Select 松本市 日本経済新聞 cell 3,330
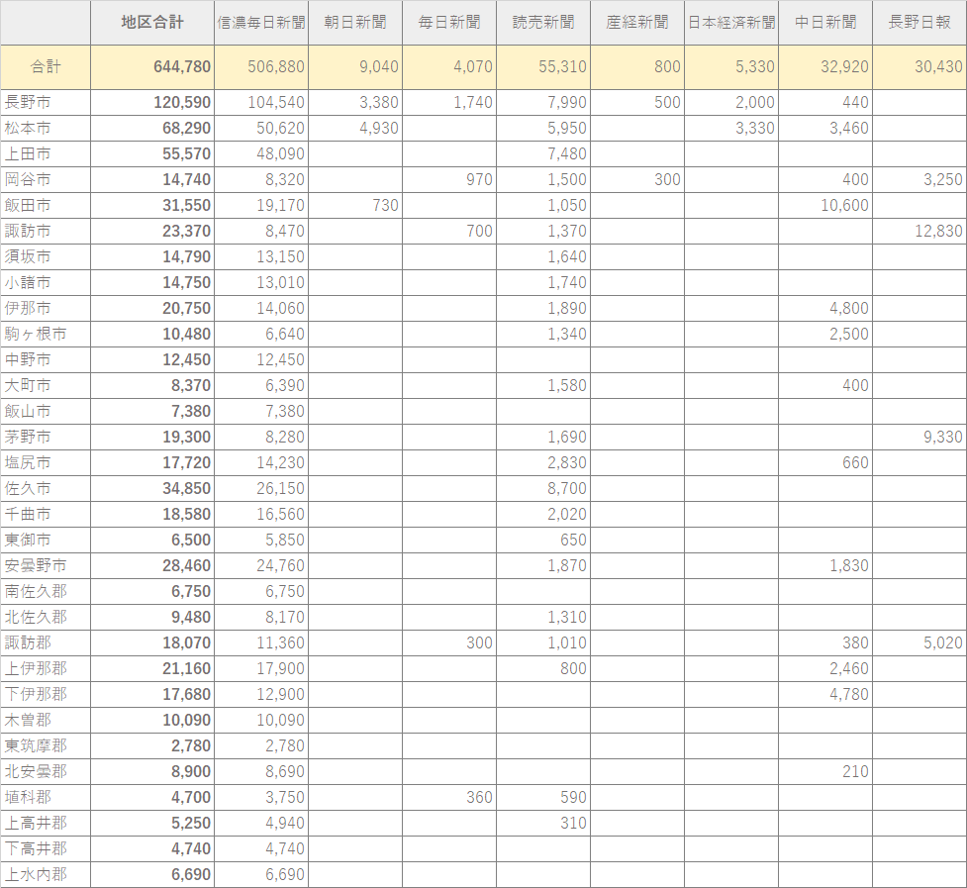This screenshot has height=888, width=967. pyautogui.click(x=731, y=129)
